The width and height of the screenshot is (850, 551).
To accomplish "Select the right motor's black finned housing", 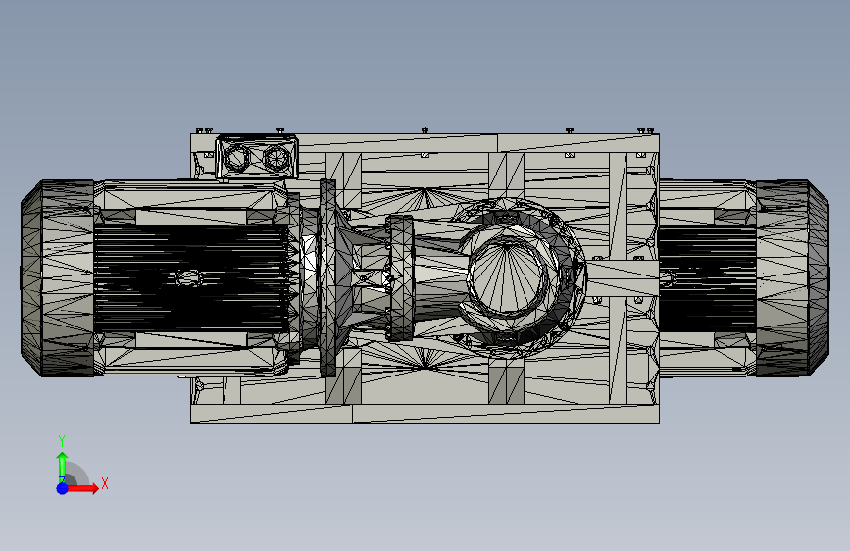I will tap(707, 279).
